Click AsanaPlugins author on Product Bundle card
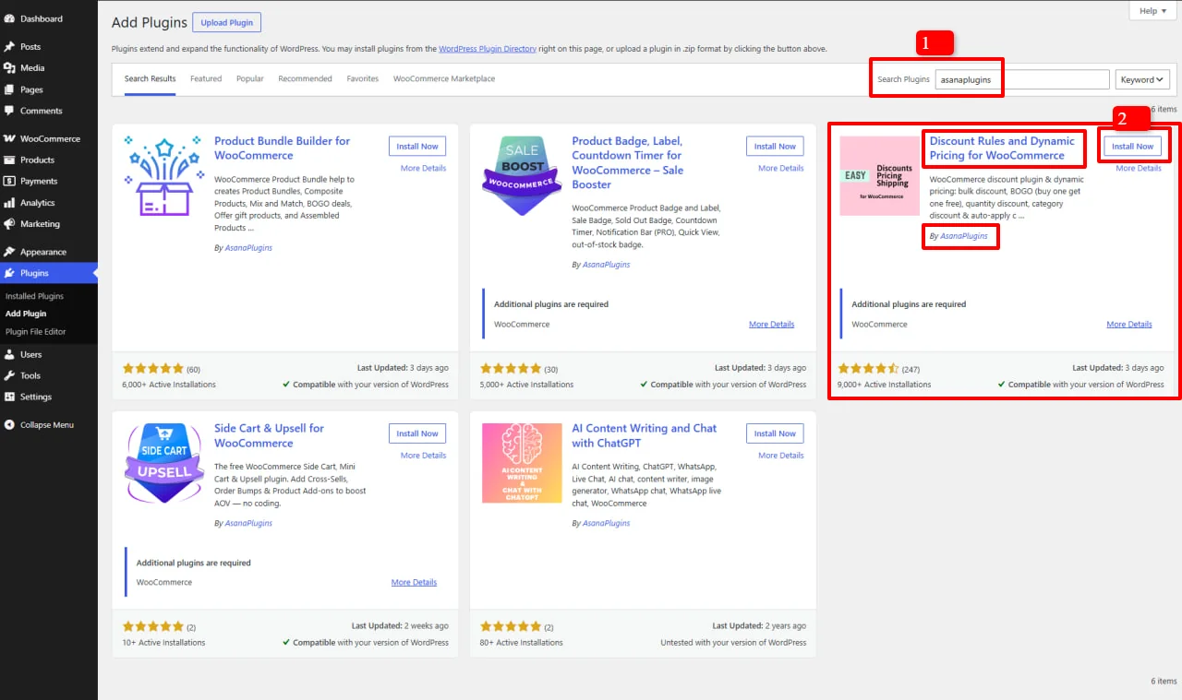This screenshot has width=1182, height=700. [x=248, y=248]
